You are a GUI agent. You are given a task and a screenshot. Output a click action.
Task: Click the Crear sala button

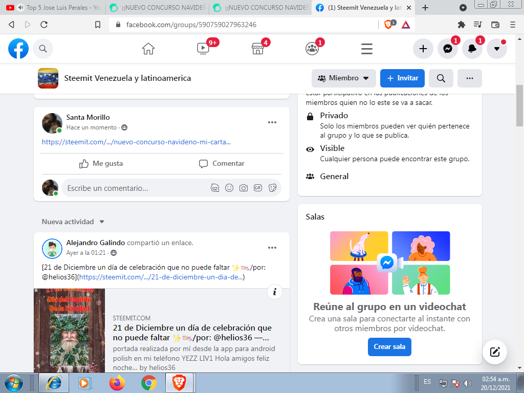coord(389,347)
